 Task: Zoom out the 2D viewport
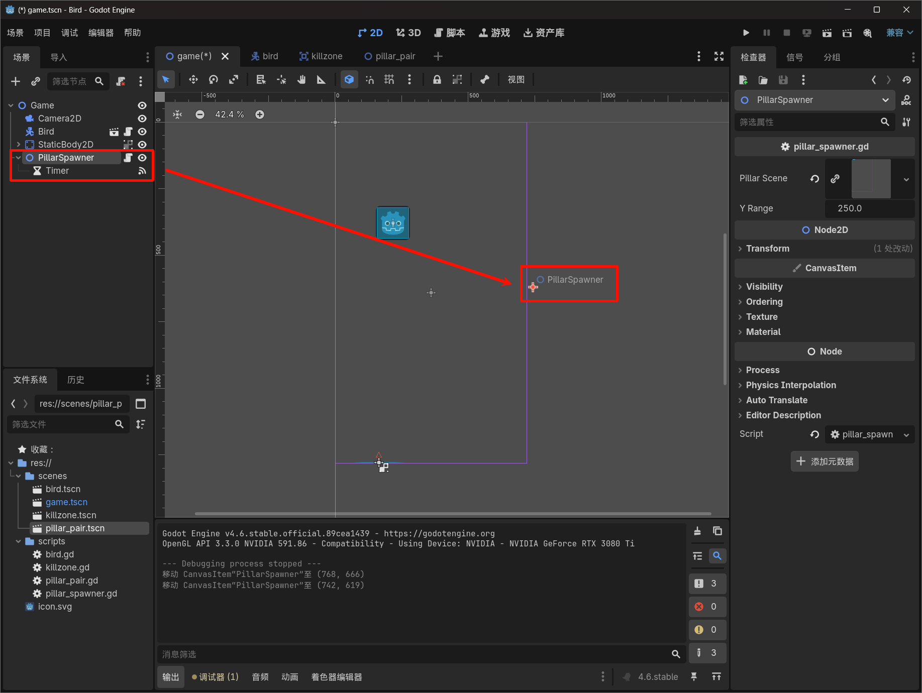(x=200, y=114)
